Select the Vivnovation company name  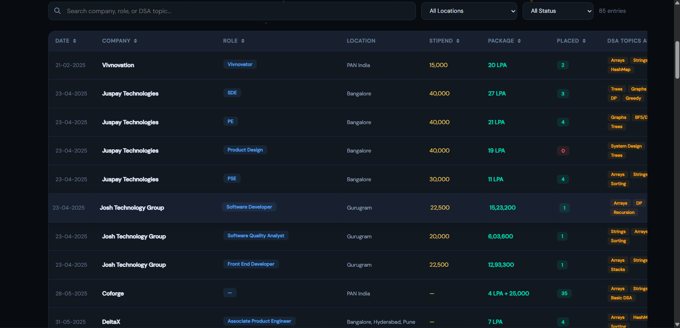118,65
